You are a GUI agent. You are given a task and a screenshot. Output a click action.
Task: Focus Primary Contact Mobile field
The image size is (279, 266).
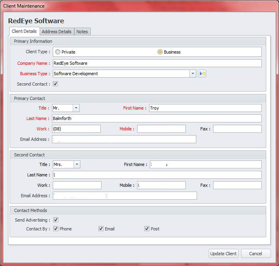(x=161, y=129)
